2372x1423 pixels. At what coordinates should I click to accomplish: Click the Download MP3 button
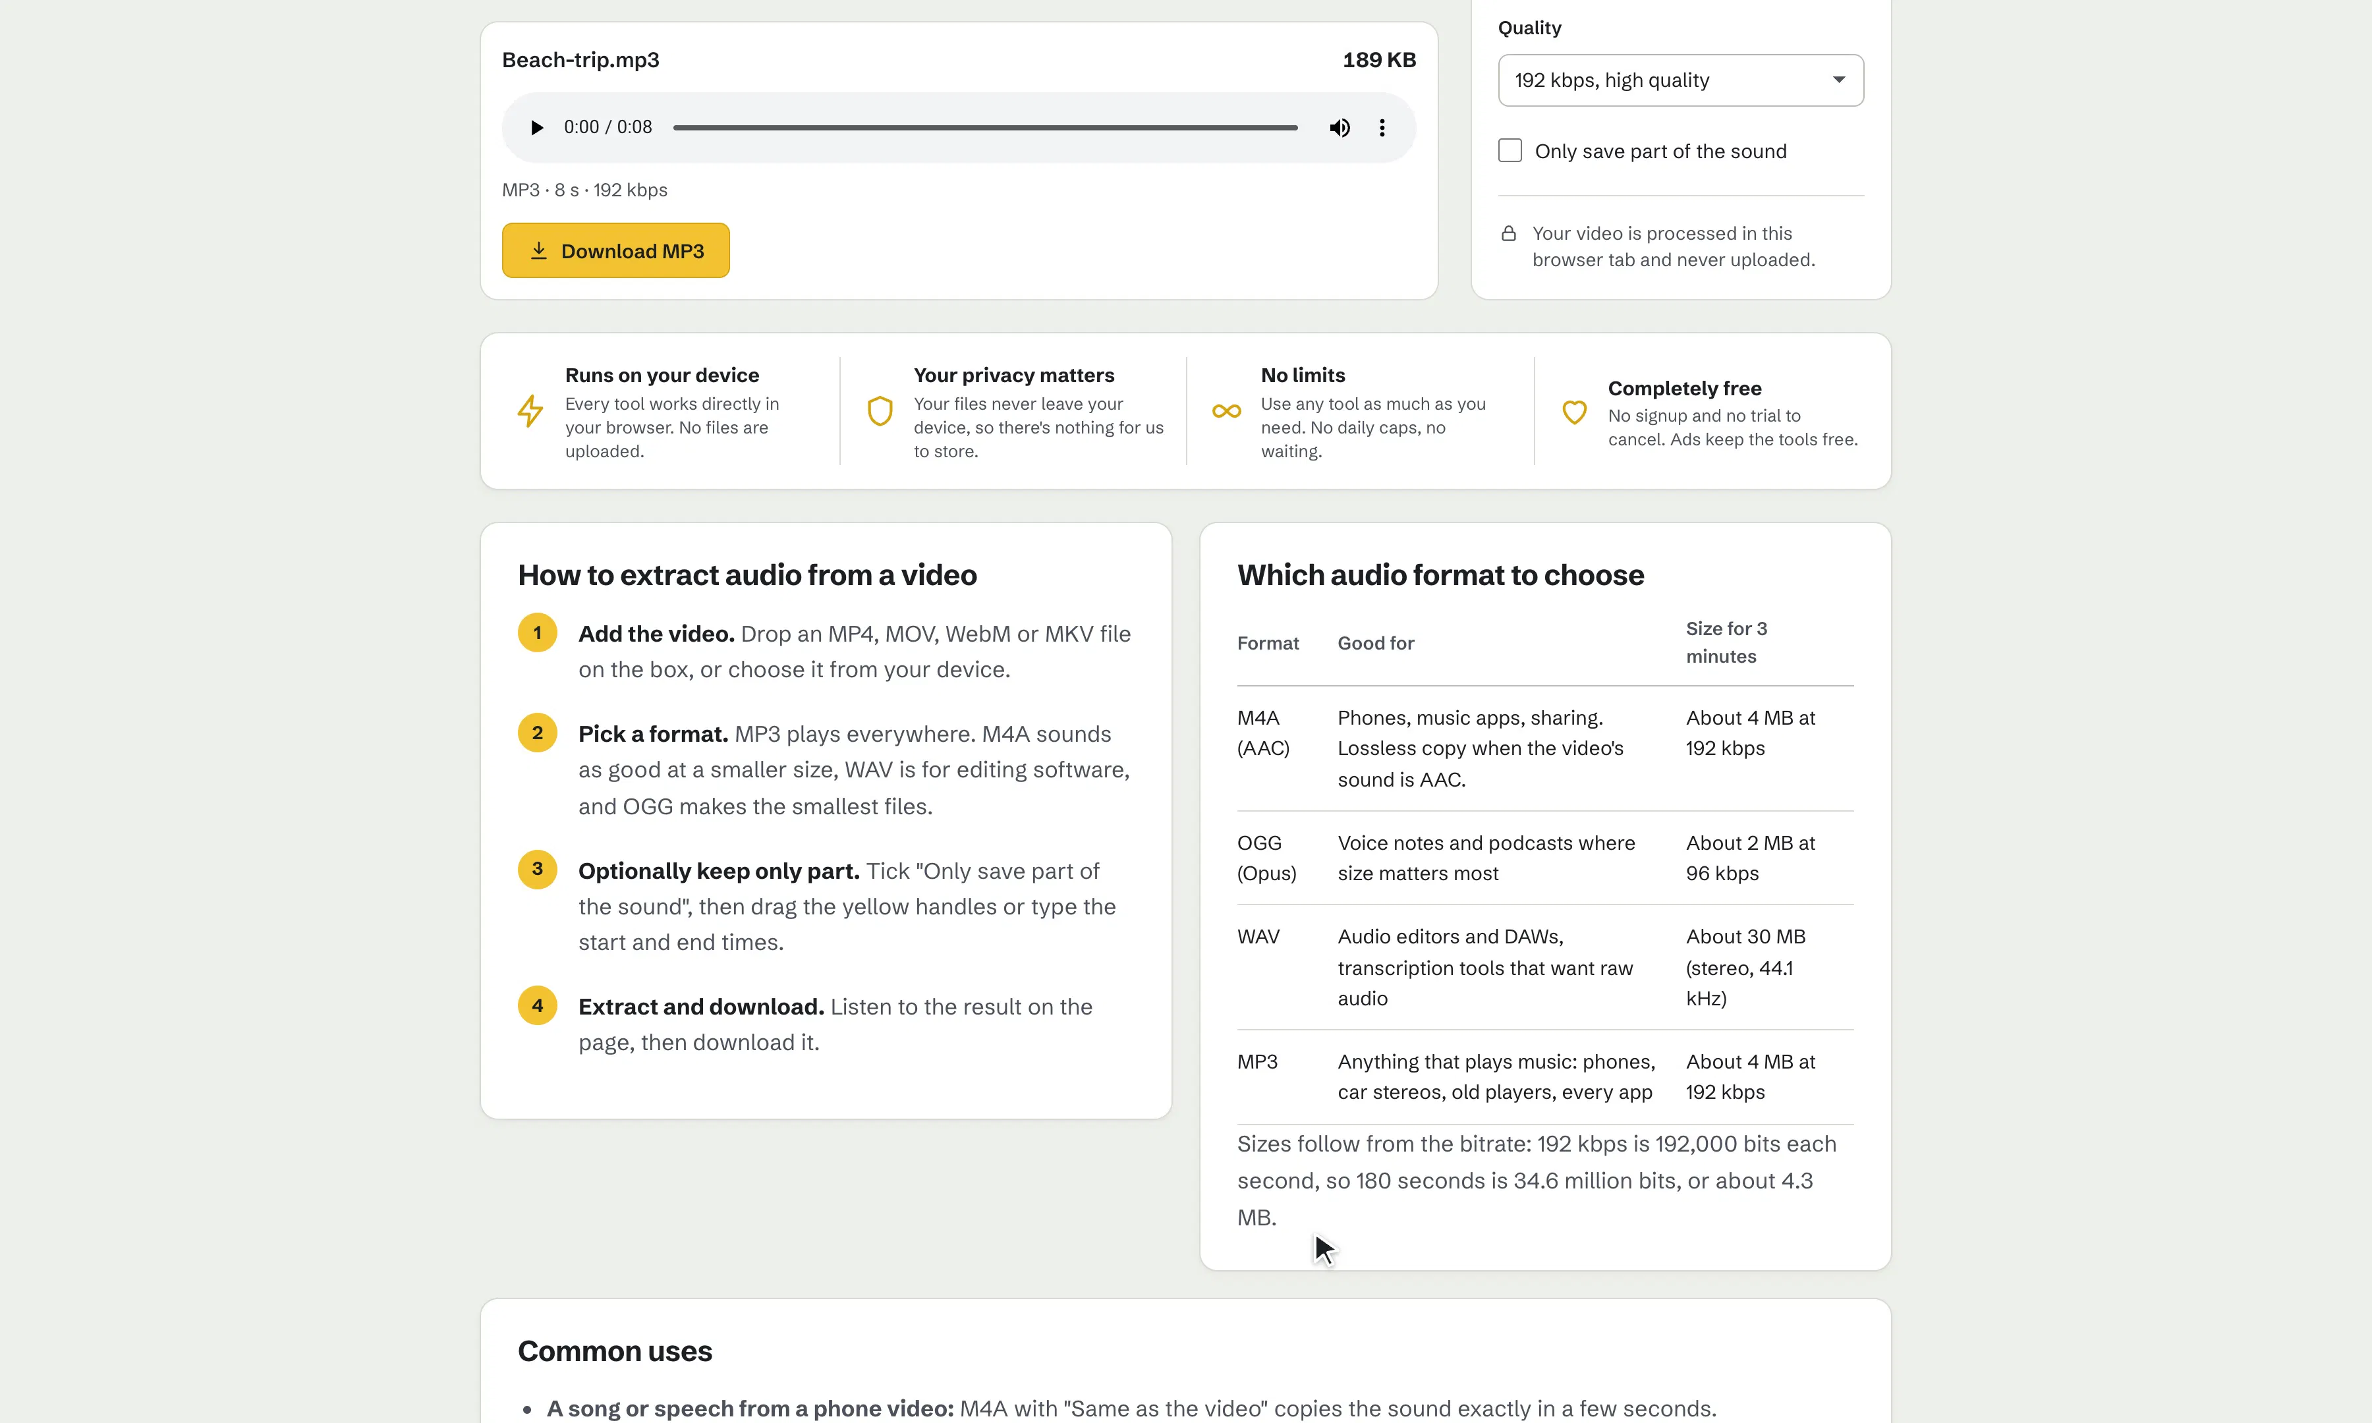point(615,250)
